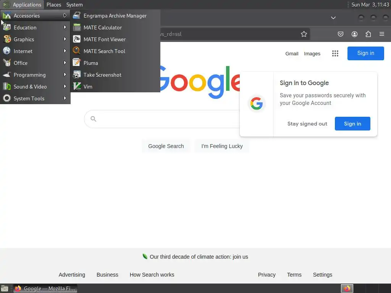Launch Vim from its icon

click(x=76, y=87)
